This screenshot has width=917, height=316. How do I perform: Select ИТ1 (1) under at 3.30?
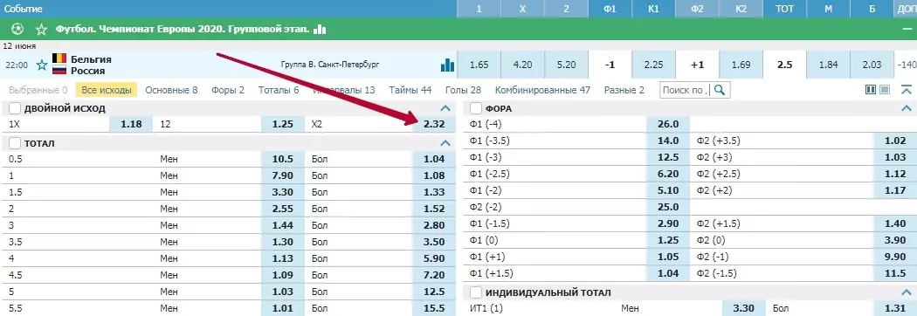tap(744, 308)
